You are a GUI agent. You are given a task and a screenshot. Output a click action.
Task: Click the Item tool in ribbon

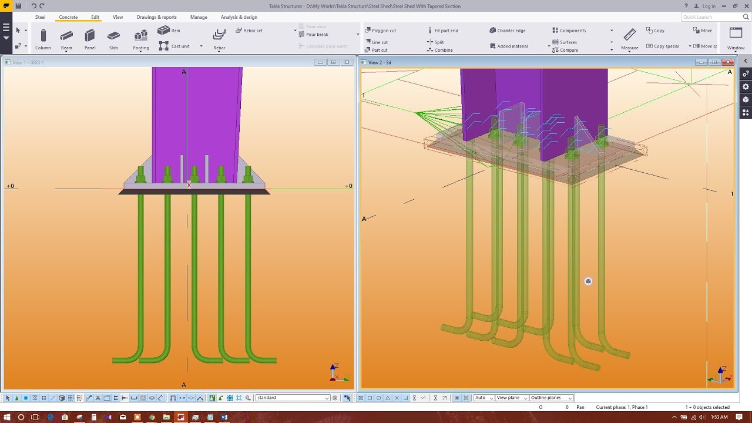pyautogui.click(x=169, y=30)
